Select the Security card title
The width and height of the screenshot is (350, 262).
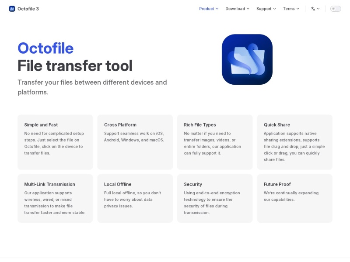[193, 184]
